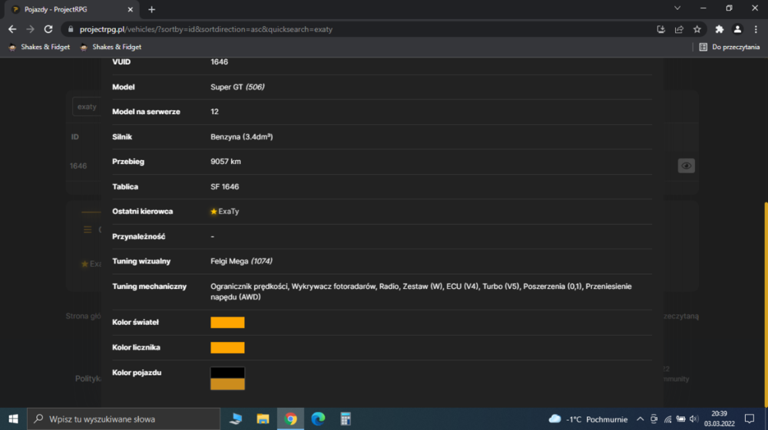Open the volume speaker icon
The height and width of the screenshot is (430, 768).
pyautogui.click(x=694, y=419)
